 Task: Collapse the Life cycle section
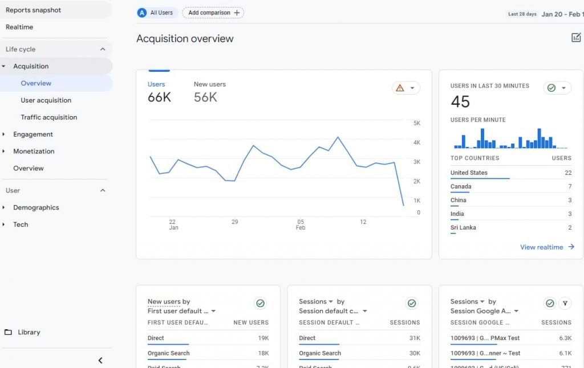pyautogui.click(x=103, y=49)
